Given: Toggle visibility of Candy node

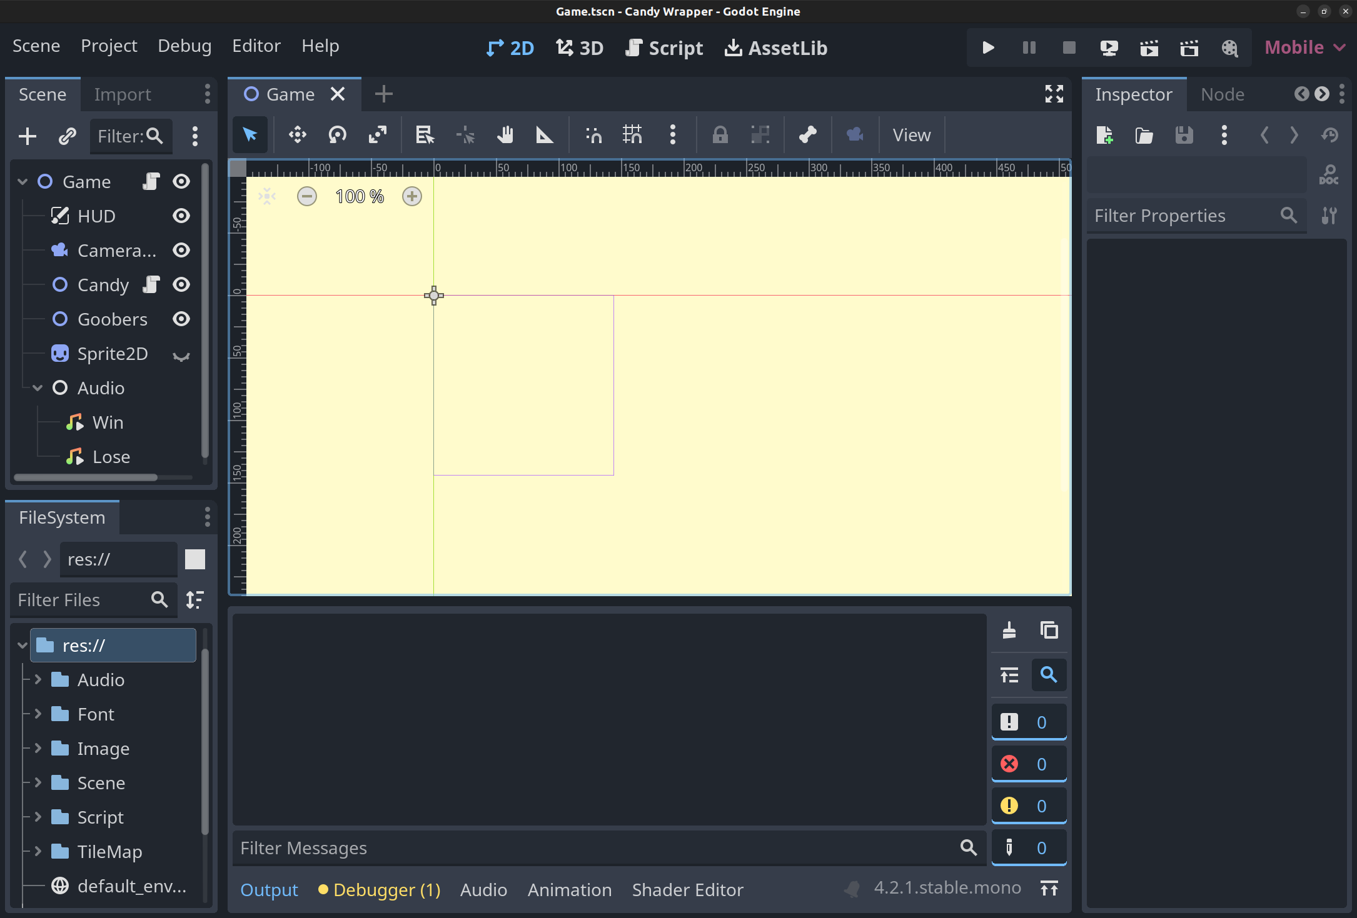Looking at the screenshot, I should pos(181,284).
